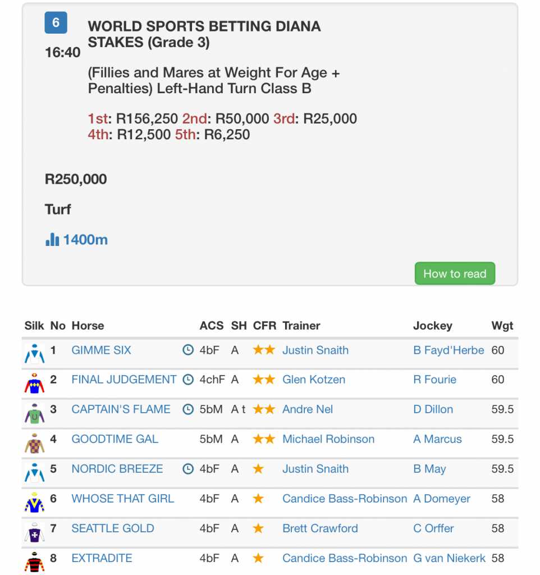
Task: Open horse profile for SEATTLE GOLD
Action: click(112, 528)
